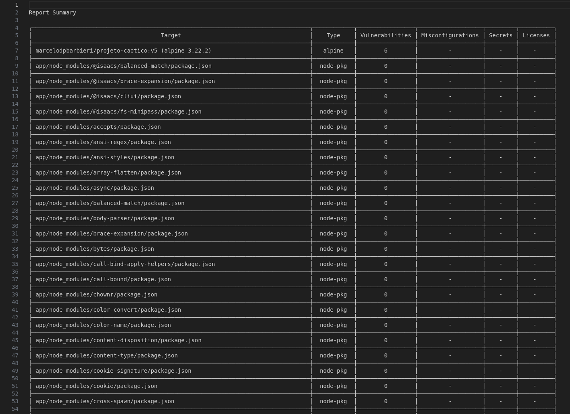The height and width of the screenshot is (414, 570).
Task: Click the "Licenses" column header
Action: (x=536, y=35)
